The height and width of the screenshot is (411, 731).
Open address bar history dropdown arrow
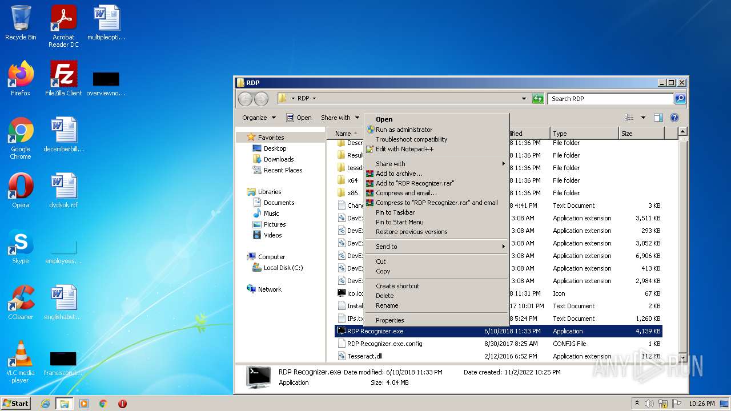tap(524, 99)
